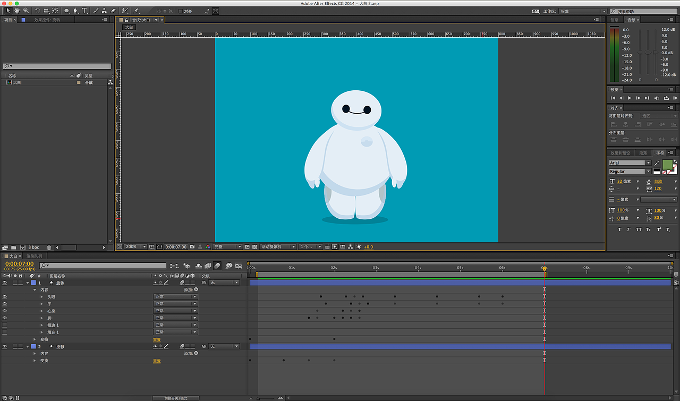Hide the 脚 group eye icon
Image resolution: width=680 pixels, height=401 pixels.
pos(5,318)
